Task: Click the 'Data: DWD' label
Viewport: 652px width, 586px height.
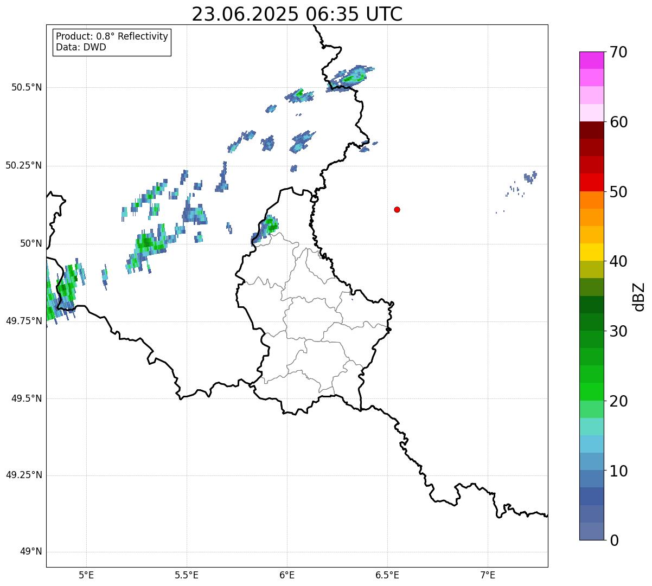Action: (81, 47)
